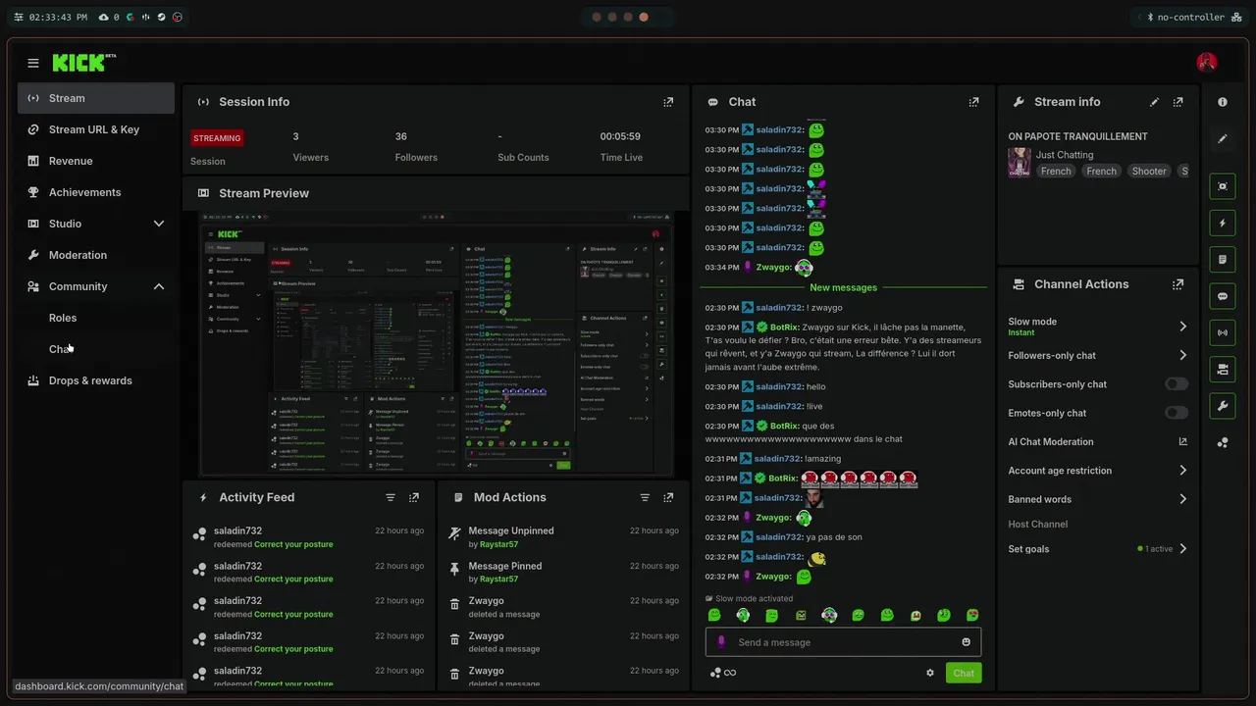Click the Bluetooth no-controller indicator
The width and height of the screenshot is (1256, 706).
coord(1185,17)
